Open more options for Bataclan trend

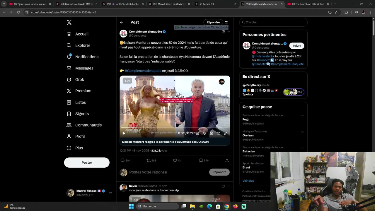302,148
